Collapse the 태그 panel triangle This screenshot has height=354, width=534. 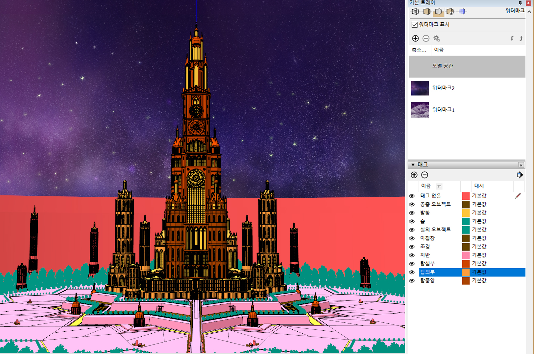(413, 165)
